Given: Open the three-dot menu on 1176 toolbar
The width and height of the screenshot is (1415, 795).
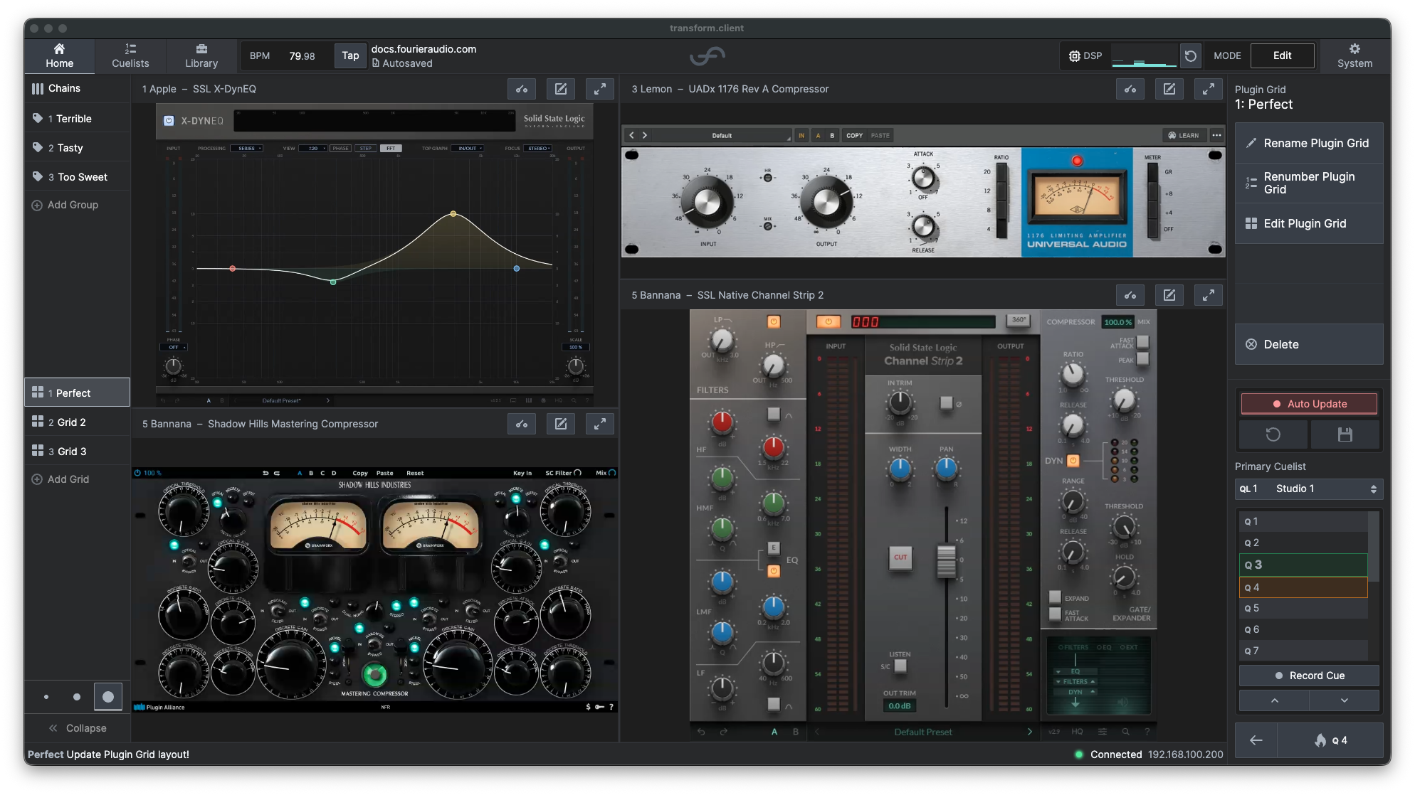Looking at the screenshot, I should click(x=1216, y=135).
